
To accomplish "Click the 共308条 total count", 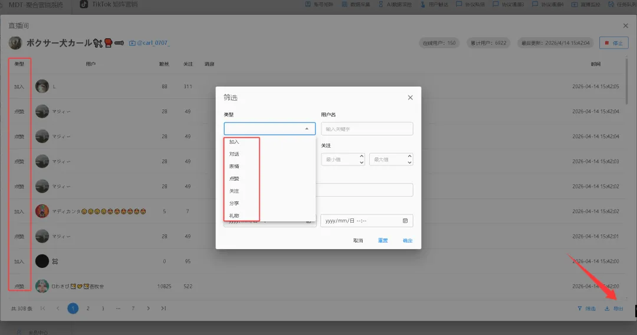I will [x=21, y=309].
